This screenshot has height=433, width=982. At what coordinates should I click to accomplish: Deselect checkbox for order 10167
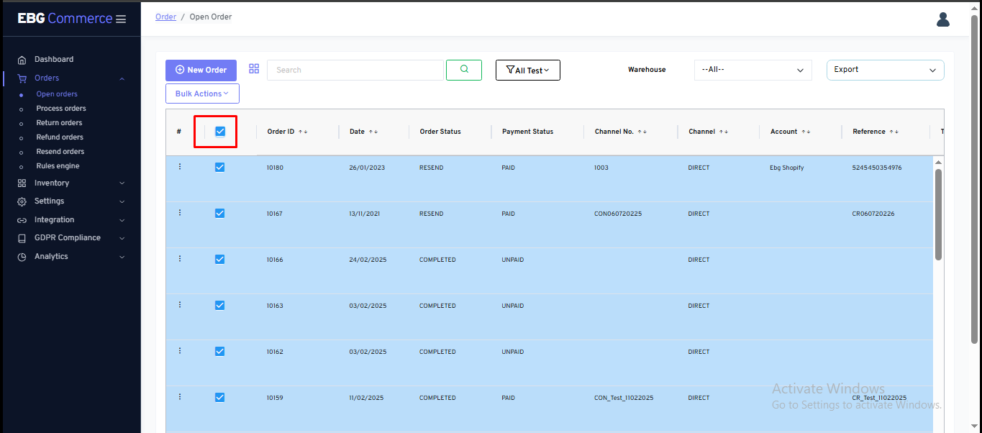pos(220,213)
